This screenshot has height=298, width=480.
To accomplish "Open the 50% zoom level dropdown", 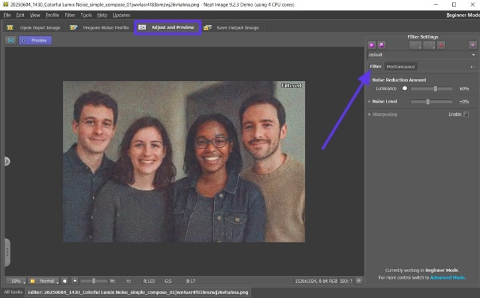I will 16,281.
